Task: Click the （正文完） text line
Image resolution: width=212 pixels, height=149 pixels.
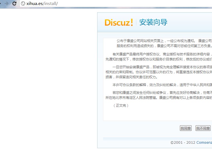Action: (x=121, y=106)
